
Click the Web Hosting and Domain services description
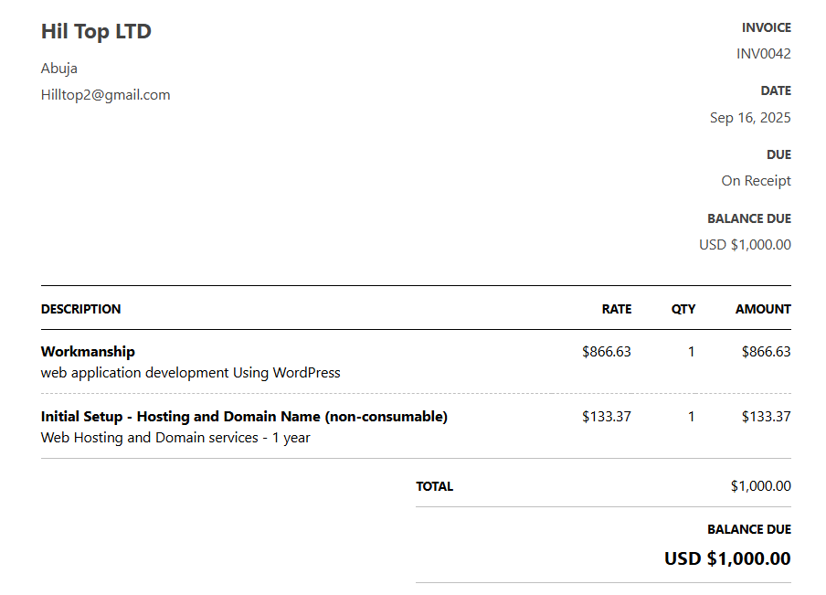pos(175,438)
